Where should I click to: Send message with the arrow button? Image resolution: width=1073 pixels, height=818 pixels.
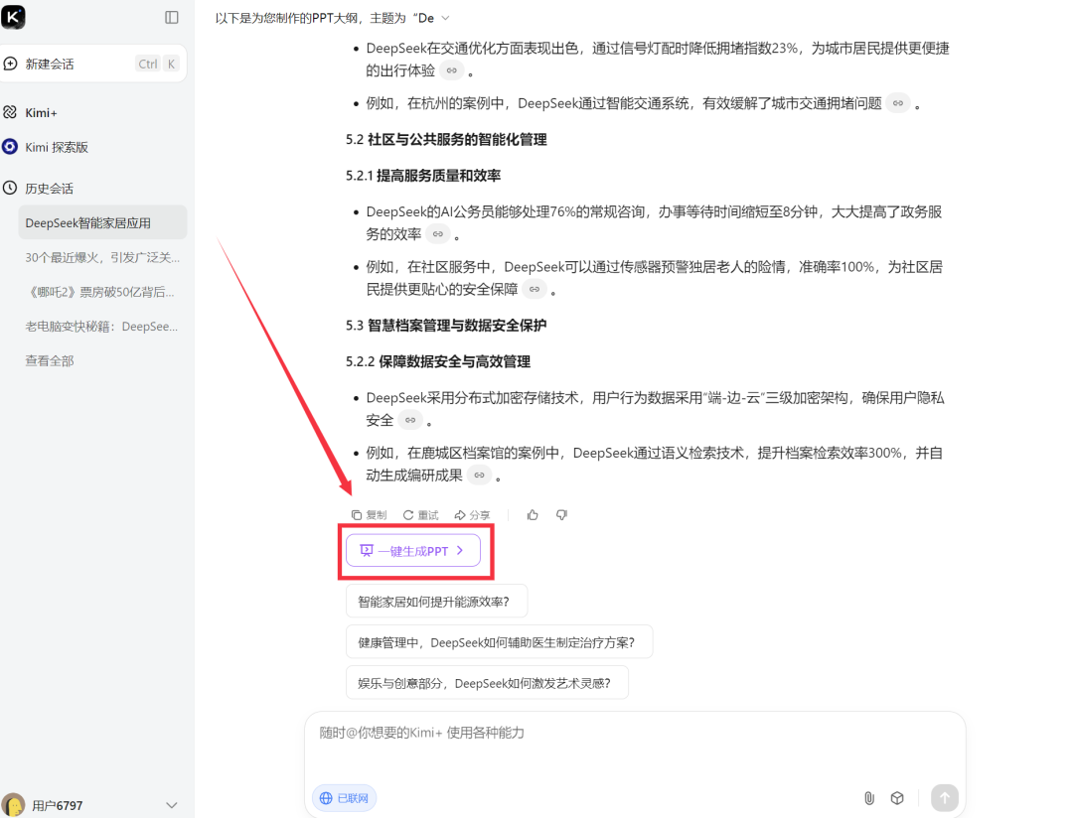point(945,797)
